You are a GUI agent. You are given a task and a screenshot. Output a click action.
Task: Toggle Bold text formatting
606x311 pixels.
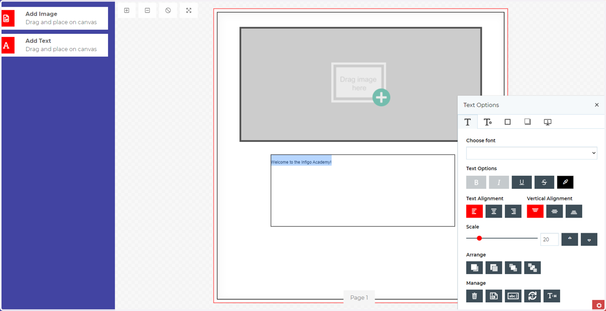(476, 182)
